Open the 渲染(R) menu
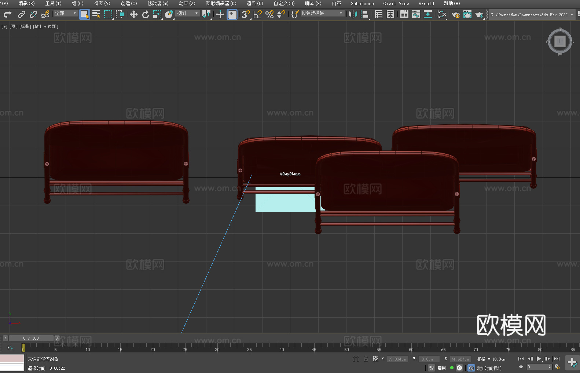Viewport: 580px width, 373px height. (x=255, y=3)
